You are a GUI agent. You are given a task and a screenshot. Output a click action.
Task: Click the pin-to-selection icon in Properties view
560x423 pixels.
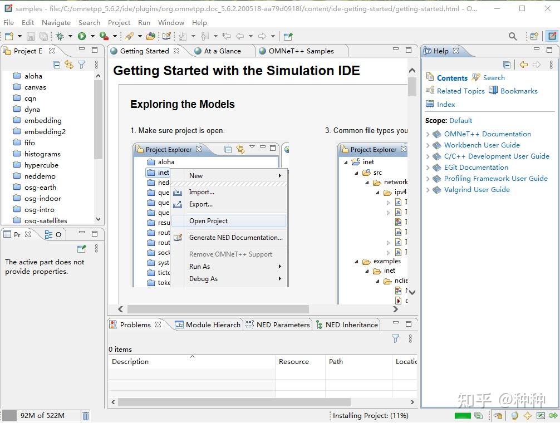click(82, 248)
